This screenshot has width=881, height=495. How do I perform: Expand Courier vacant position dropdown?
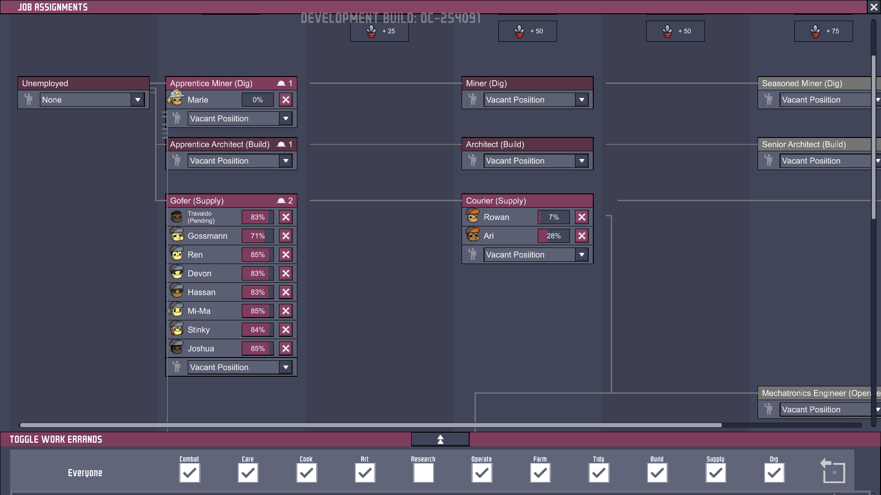tap(581, 255)
